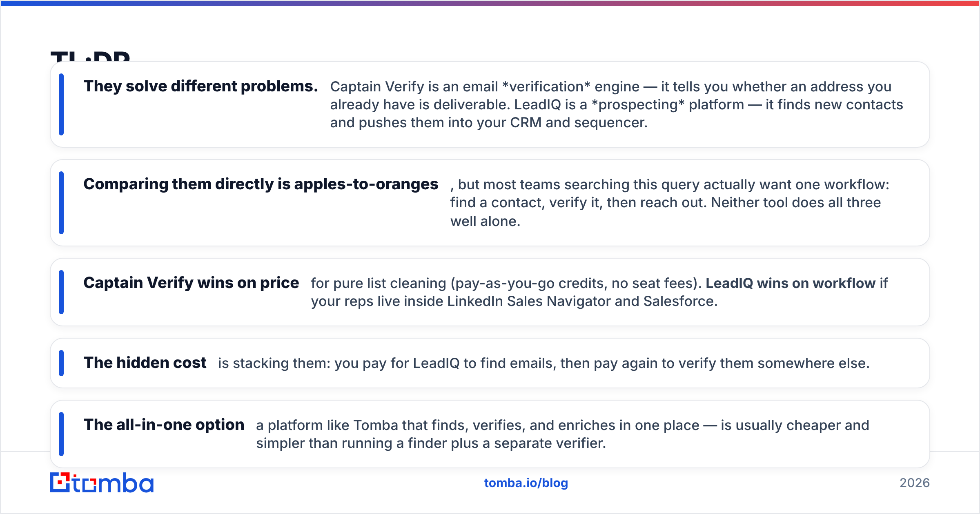Click 'The all-in-one option' heading
980x514 pixels.
click(164, 425)
